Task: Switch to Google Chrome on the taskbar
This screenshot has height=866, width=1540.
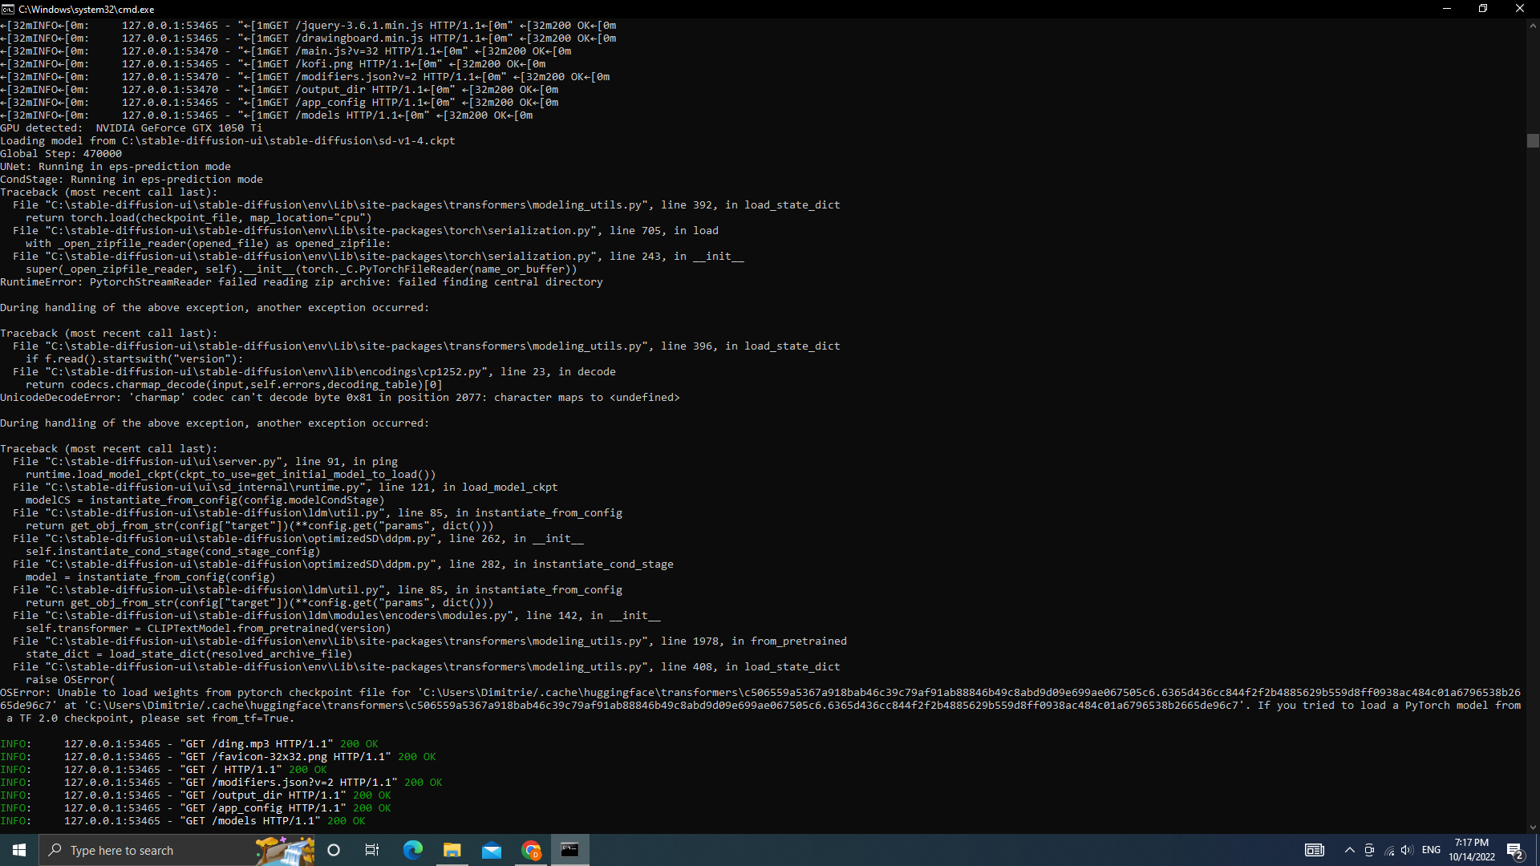Action: 530,850
